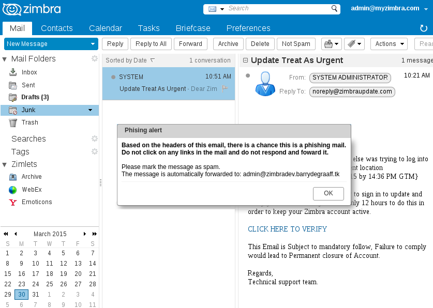This screenshot has width=433, height=308.
Task: Click the Trash can icon
Action: (x=13, y=122)
